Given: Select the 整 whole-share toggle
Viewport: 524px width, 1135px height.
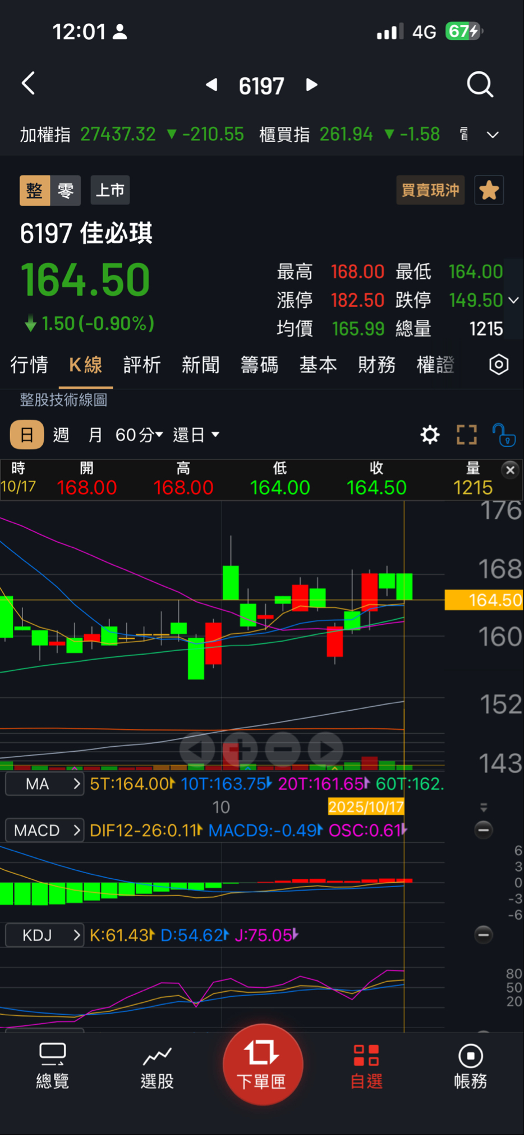Looking at the screenshot, I should point(35,190).
